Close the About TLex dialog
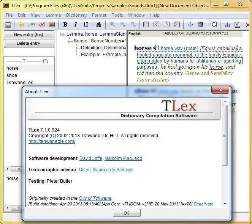The width and height of the screenshot is (252, 224). [220, 90]
